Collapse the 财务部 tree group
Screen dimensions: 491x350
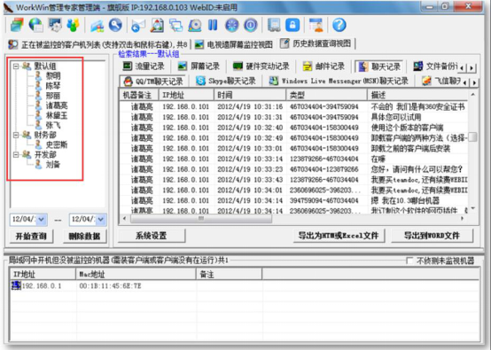tap(16, 135)
